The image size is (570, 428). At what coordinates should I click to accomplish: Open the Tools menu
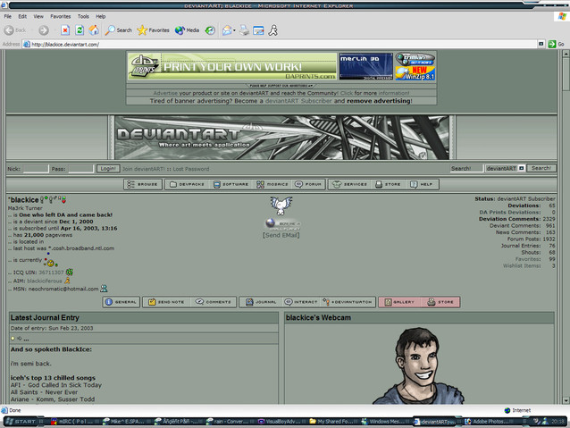(83, 16)
